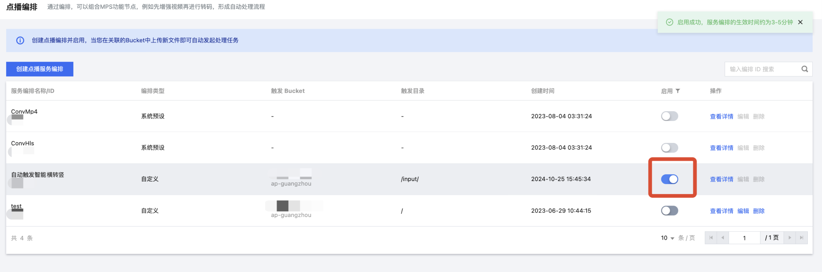This screenshot has width=822, height=272.
Task: Go to the next page
Action: 790,238
